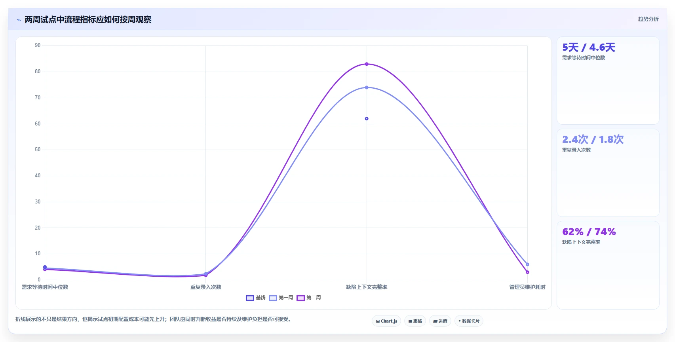Select the 5天 / 4.6天 stat value
This screenshot has height=342, width=675.
point(589,47)
